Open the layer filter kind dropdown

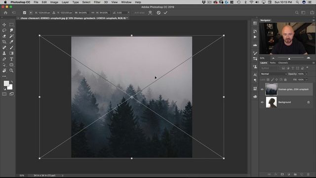point(270,68)
